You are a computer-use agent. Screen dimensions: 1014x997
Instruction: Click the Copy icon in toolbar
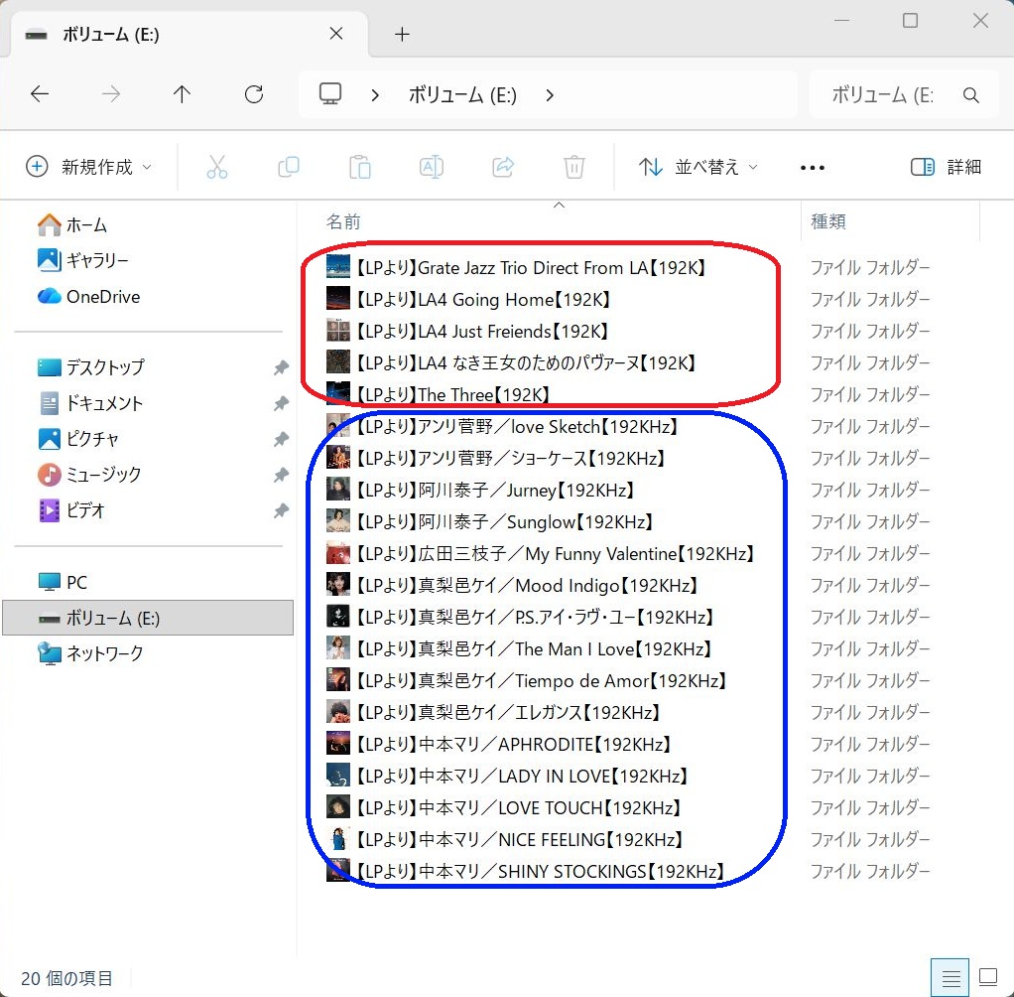(x=289, y=167)
